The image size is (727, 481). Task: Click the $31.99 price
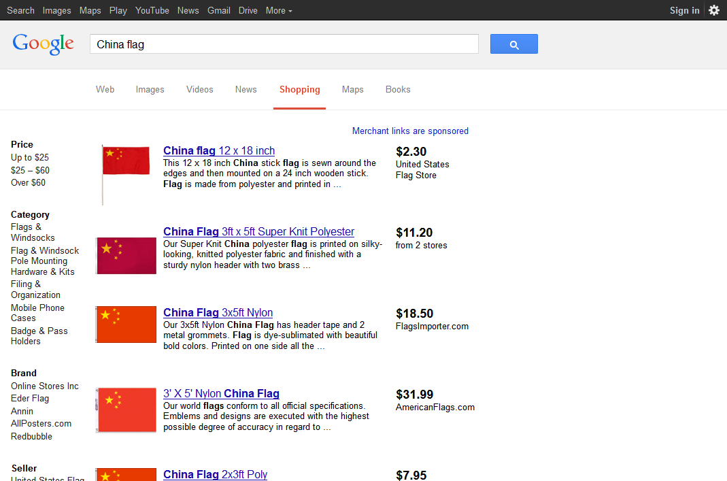click(414, 395)
